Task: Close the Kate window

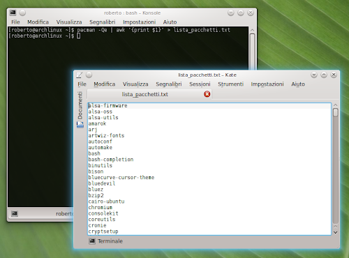Action: [334, 75]
